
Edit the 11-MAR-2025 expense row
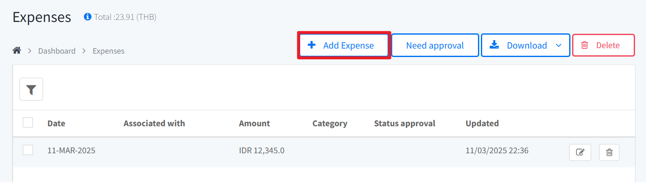click(580, 152)
